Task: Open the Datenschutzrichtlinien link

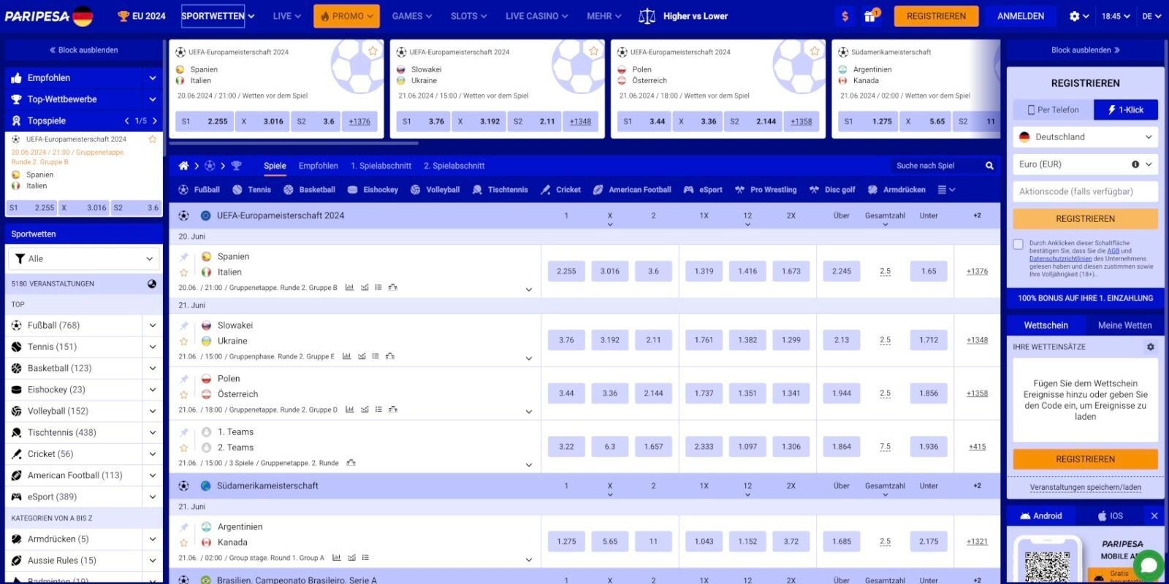Action: pos(1060,258)
